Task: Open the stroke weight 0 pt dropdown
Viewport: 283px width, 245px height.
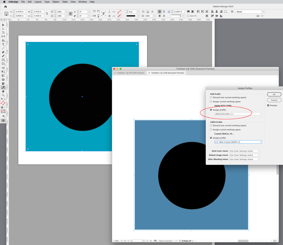Action: (x=138, y=12)
